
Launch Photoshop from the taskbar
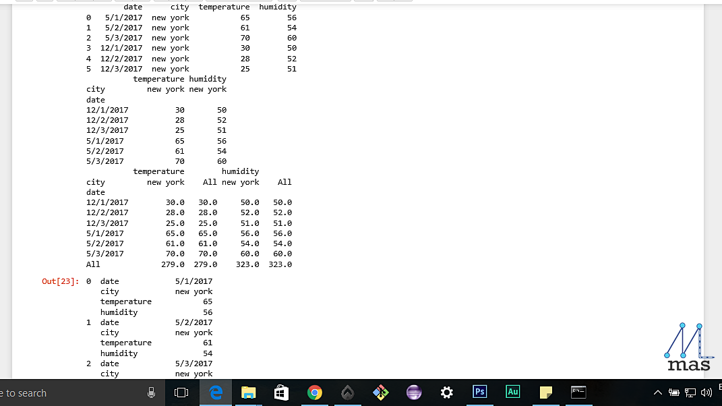tap(479, 392)
